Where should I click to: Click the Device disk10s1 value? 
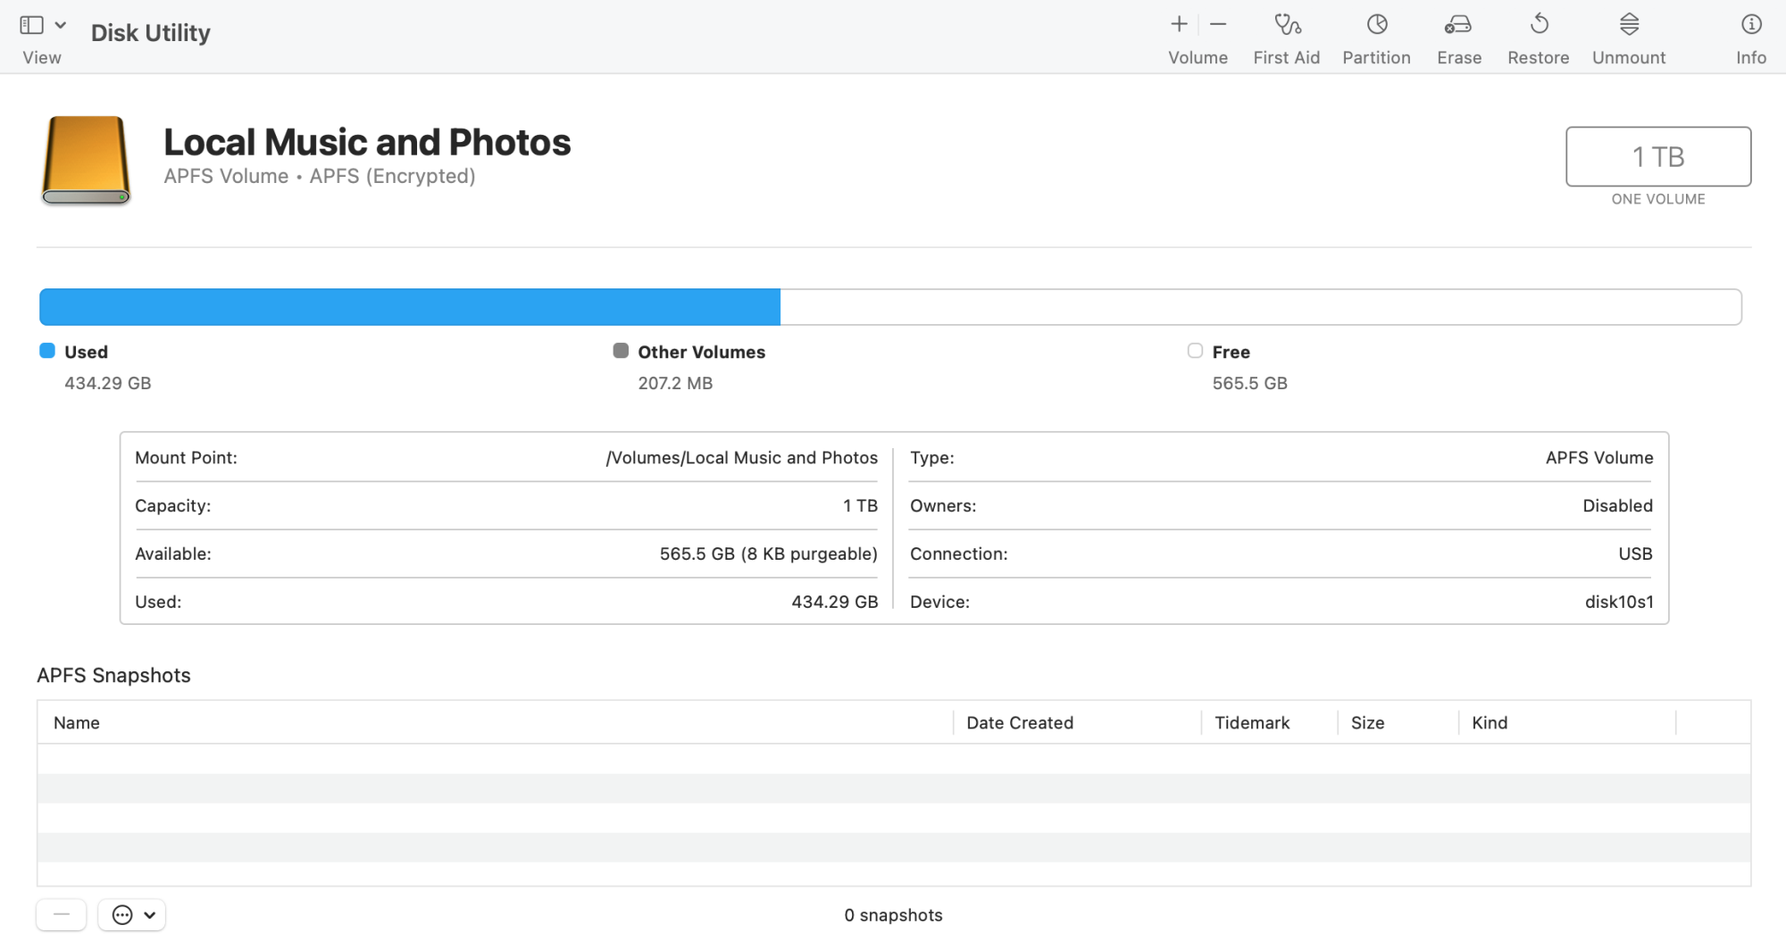tap(1619, 602)
